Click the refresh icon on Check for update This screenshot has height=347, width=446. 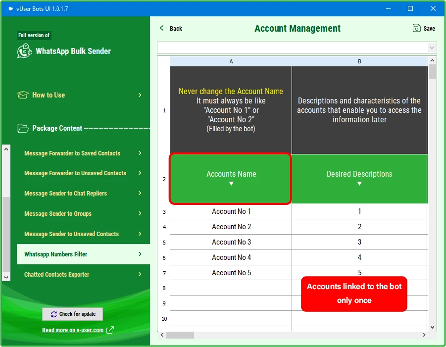54,314
